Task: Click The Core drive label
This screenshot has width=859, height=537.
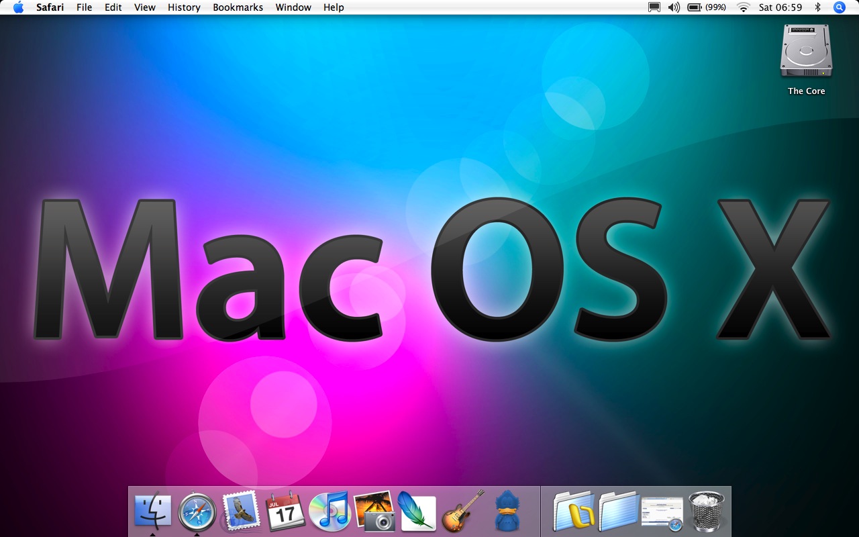Action: (806, 91)
